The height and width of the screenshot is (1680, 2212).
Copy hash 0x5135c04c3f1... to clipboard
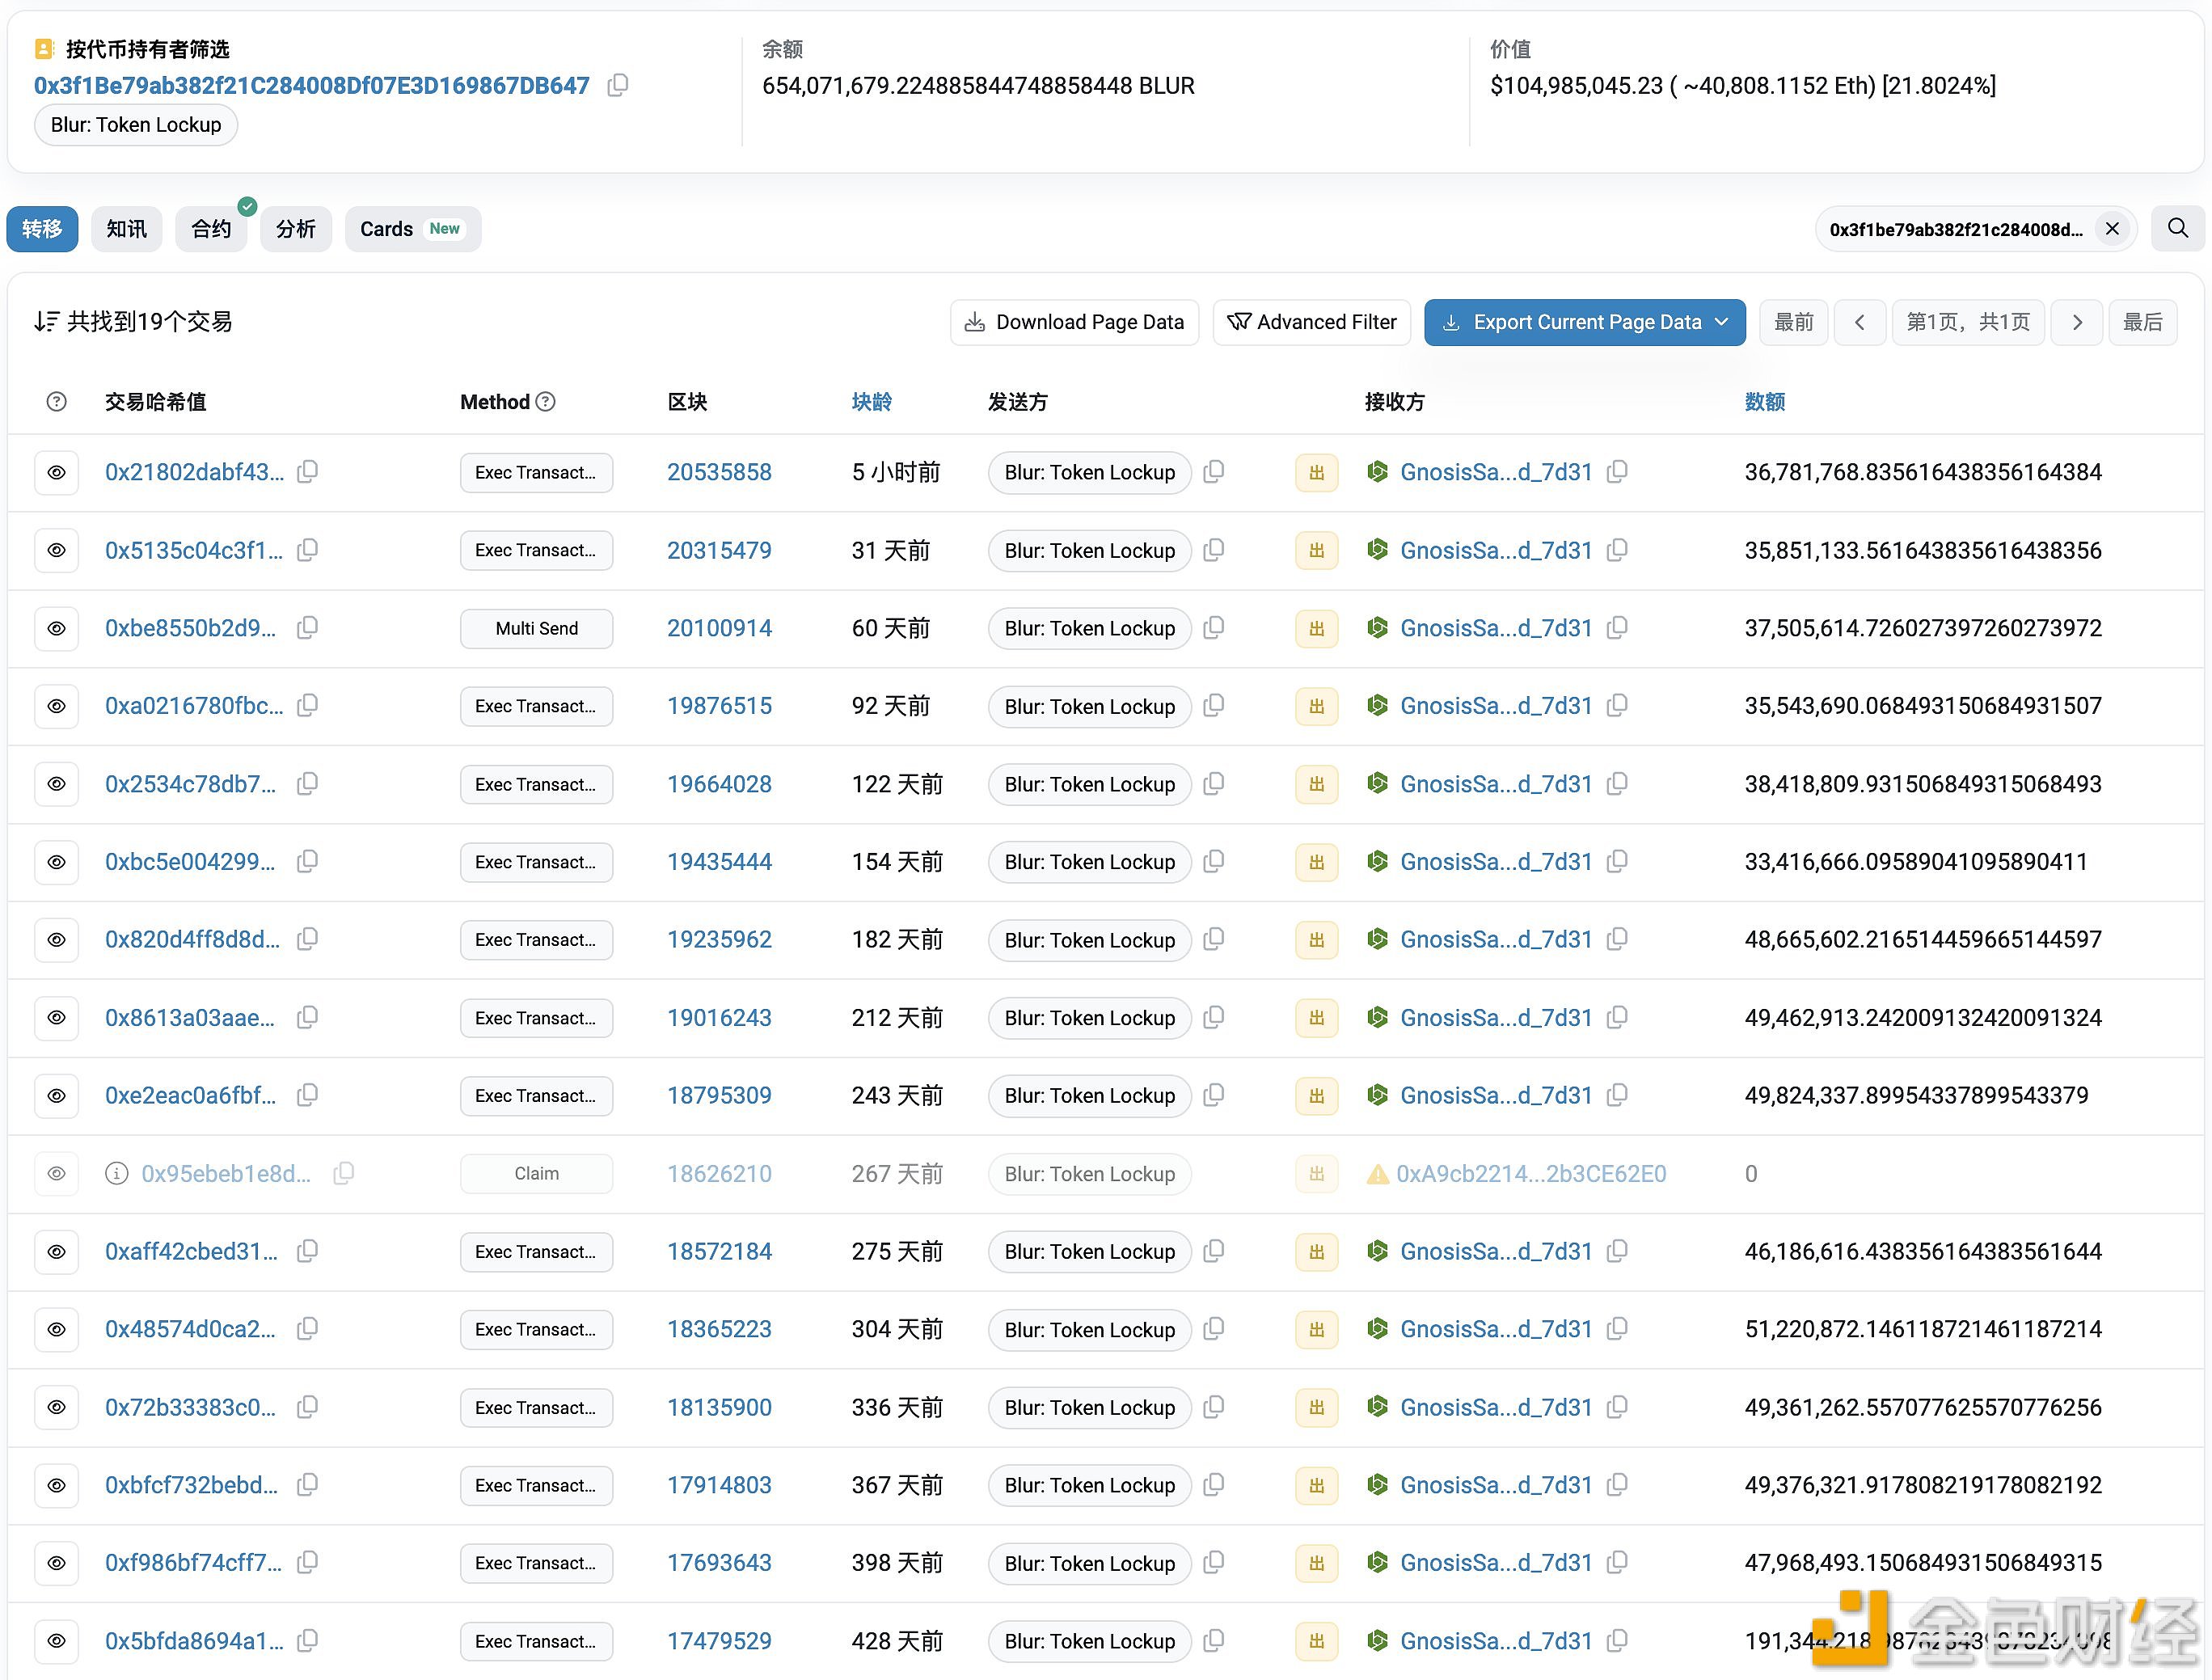click(308, 549)
